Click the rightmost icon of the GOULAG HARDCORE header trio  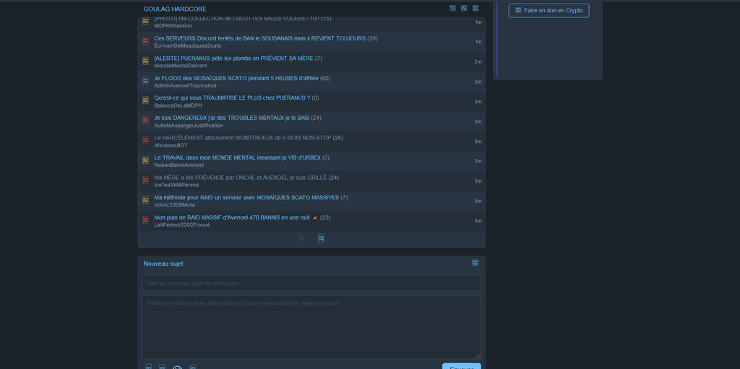[x=476, y=8]
